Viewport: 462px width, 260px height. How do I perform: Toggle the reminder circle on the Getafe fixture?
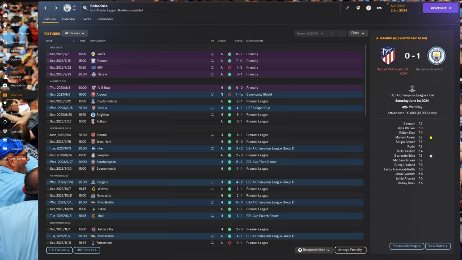click(48, 74)
